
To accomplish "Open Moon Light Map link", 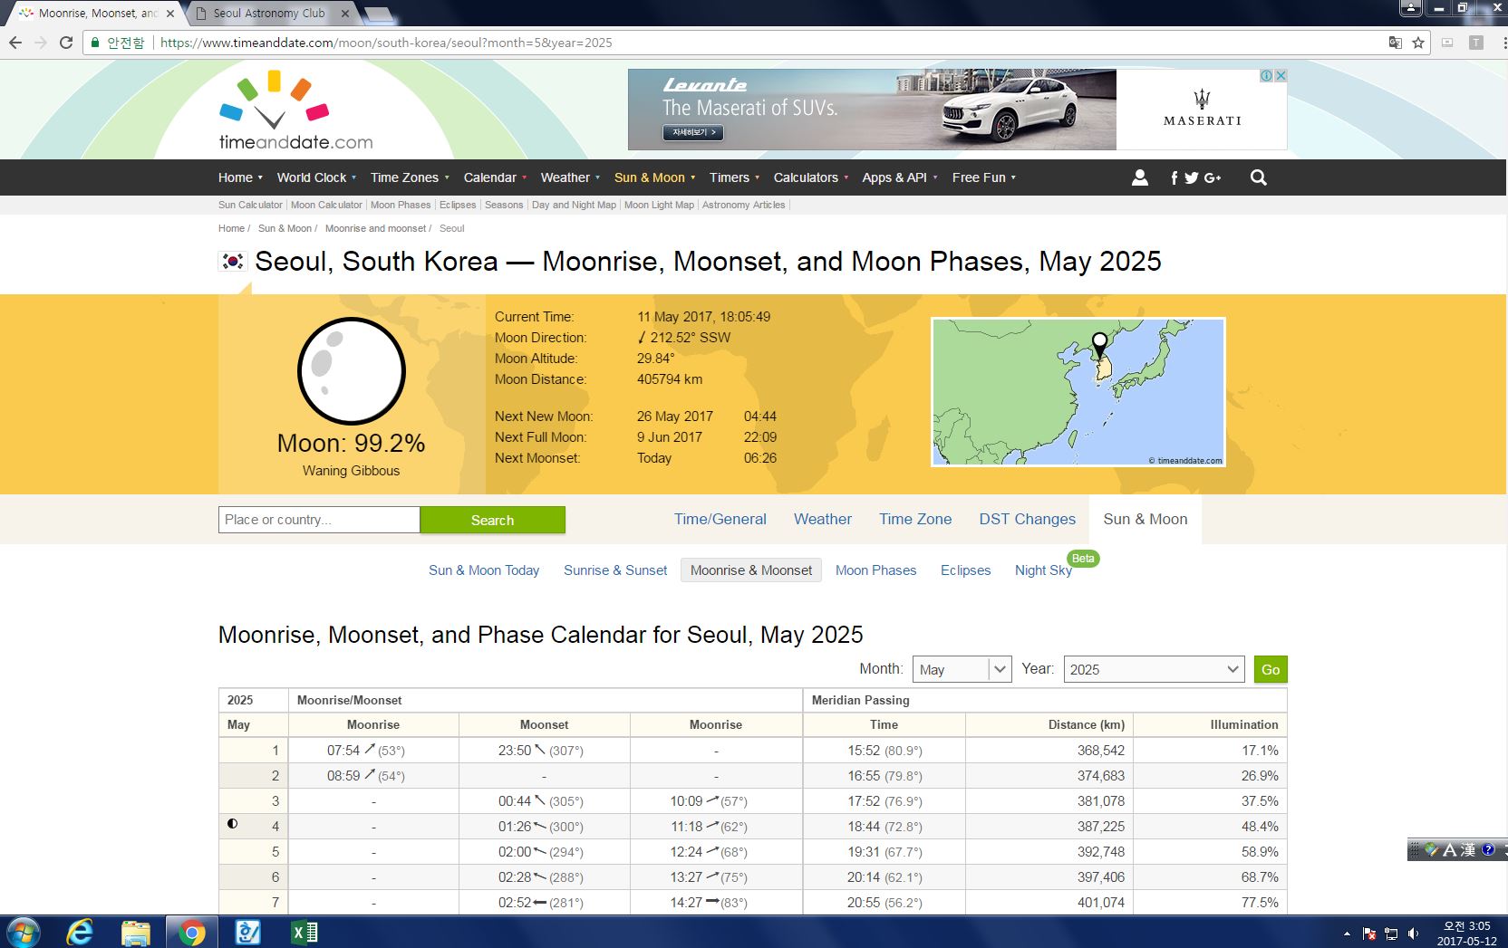I will pyautogui.click(x=659, y=205).
